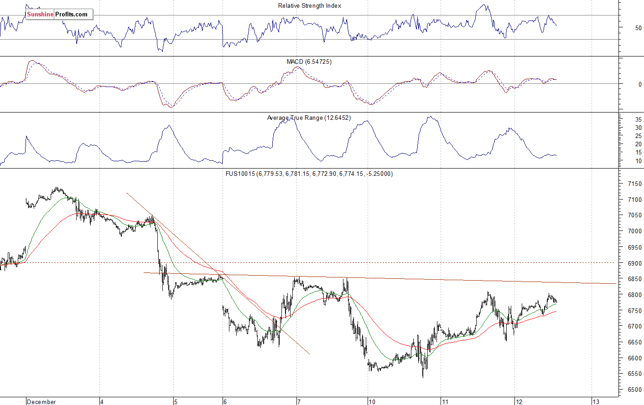Click the 7050 price axis label
Viewport: 644px width, 405px height.
coord(635,215)
